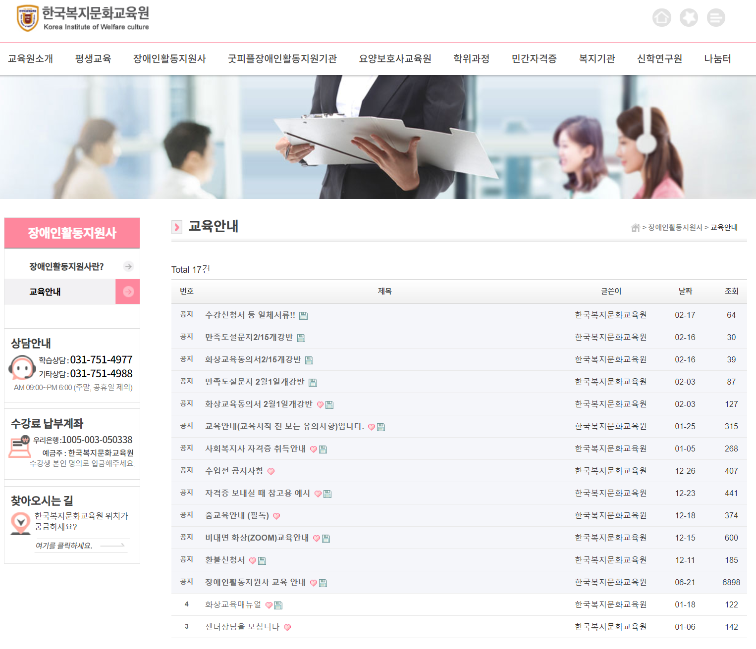
Task: Click the bank account icon under 수강료 납부계좌
Action: coord(20,447)
